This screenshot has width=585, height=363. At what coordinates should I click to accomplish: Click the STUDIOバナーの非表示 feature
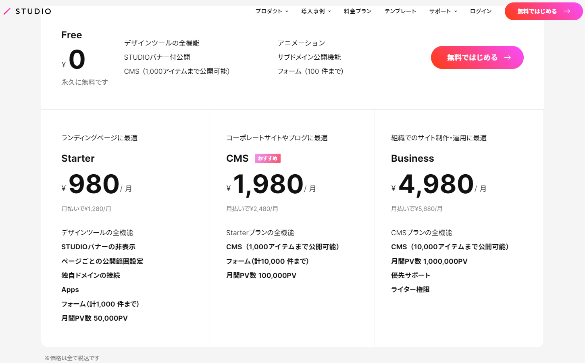98,247
